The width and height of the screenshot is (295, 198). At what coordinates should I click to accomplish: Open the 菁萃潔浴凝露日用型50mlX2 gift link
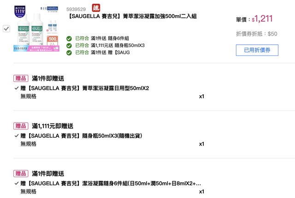tap(85, 88)
